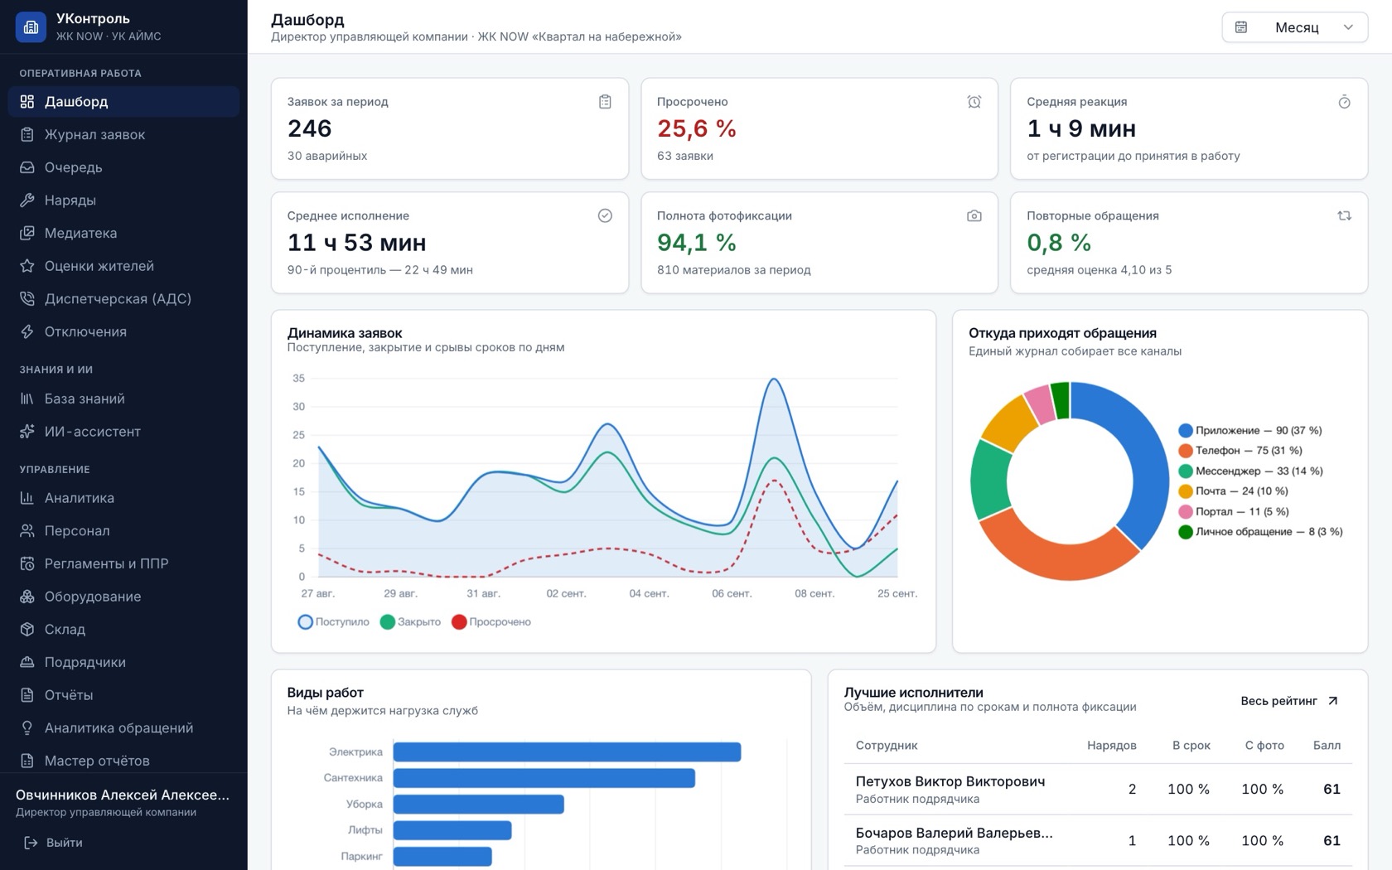Image resolution: width=1392 pixels, height=870 pixels.
Task: Click the repeat icon on Повторные обращения card
Action: point(1344,215)
